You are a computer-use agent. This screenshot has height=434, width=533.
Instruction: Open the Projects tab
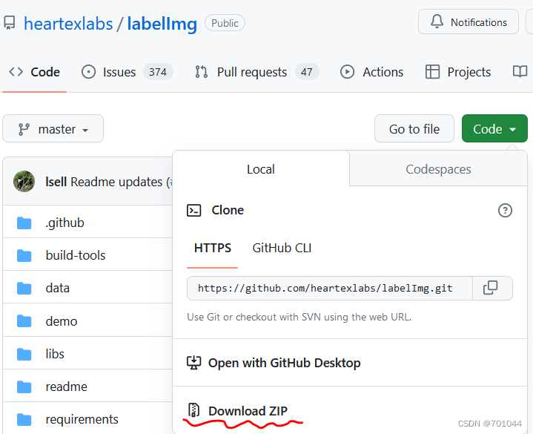tap(458, 72)
